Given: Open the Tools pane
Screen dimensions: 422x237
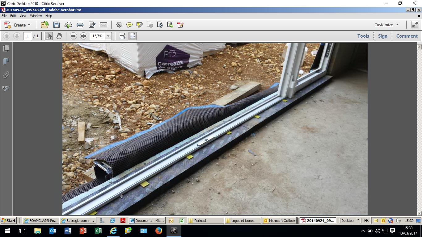Looking at the screenshot, I should (363, 36).
